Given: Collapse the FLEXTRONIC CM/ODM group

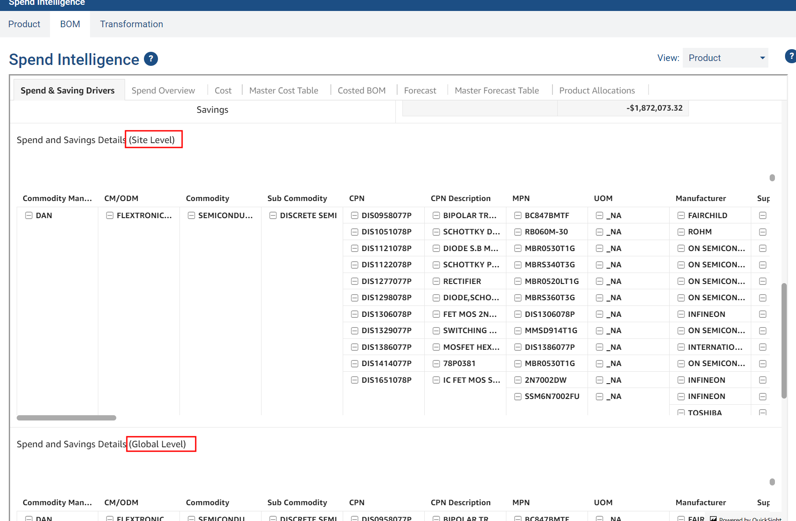Looking at the screenshot, I should point(110,216).
